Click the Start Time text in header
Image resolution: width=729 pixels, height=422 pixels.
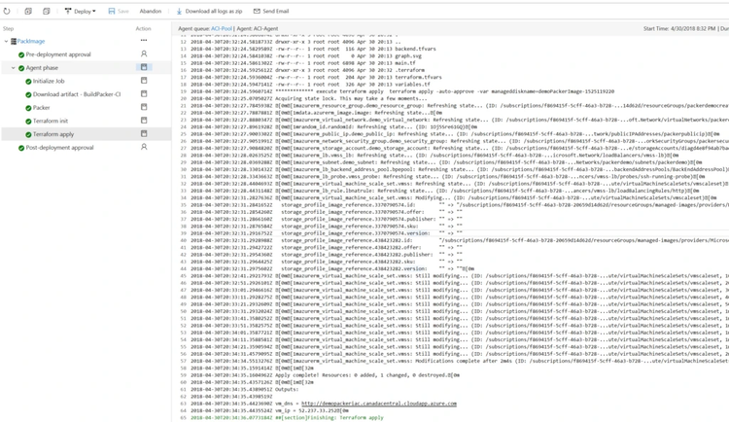[x=679, y=29]
